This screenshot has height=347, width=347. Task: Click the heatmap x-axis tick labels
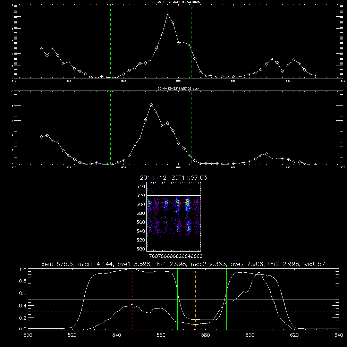click(x=176, y=256)
